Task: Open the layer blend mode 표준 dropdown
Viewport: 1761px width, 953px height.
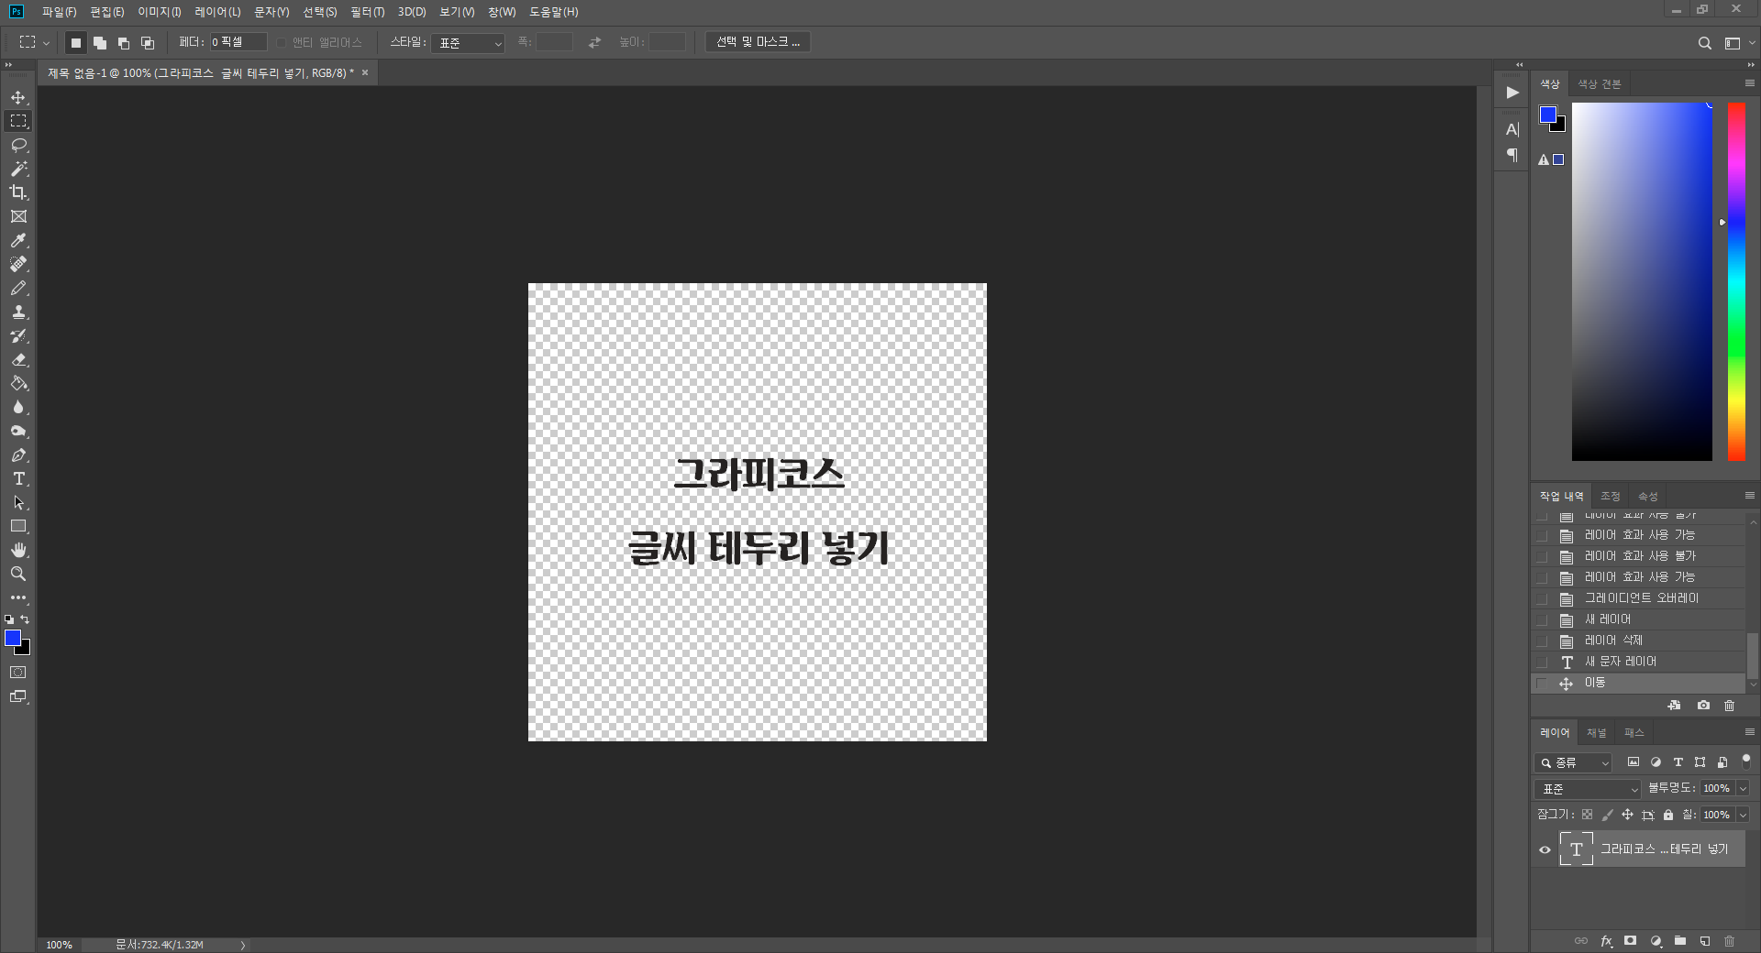Action: point(1588,789)
